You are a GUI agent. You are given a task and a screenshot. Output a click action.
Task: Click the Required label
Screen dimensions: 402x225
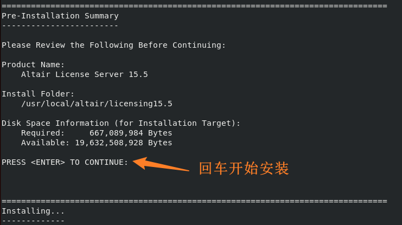point(43,133)
